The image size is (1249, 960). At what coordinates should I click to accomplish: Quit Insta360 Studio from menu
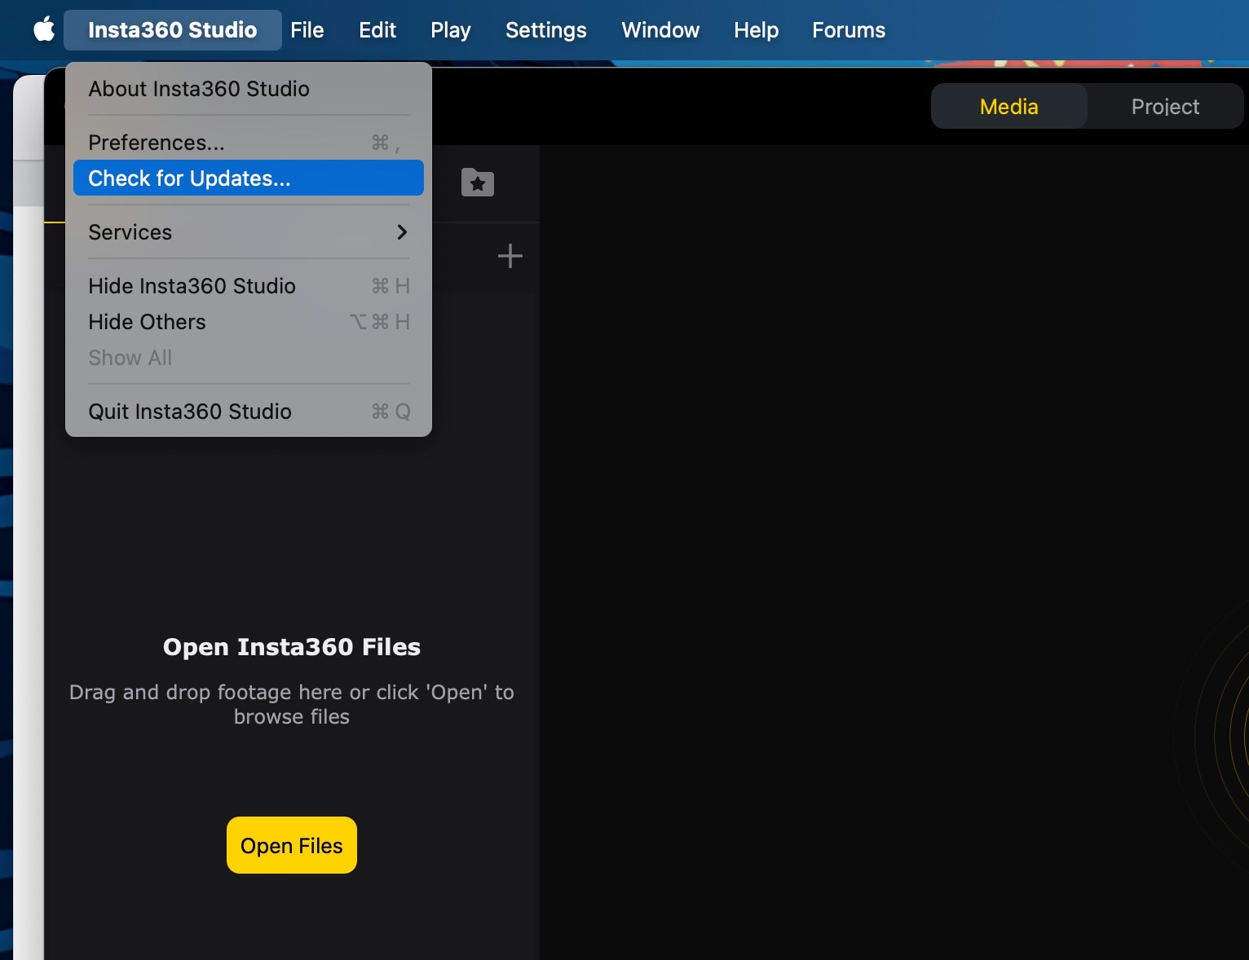point(249,412)
